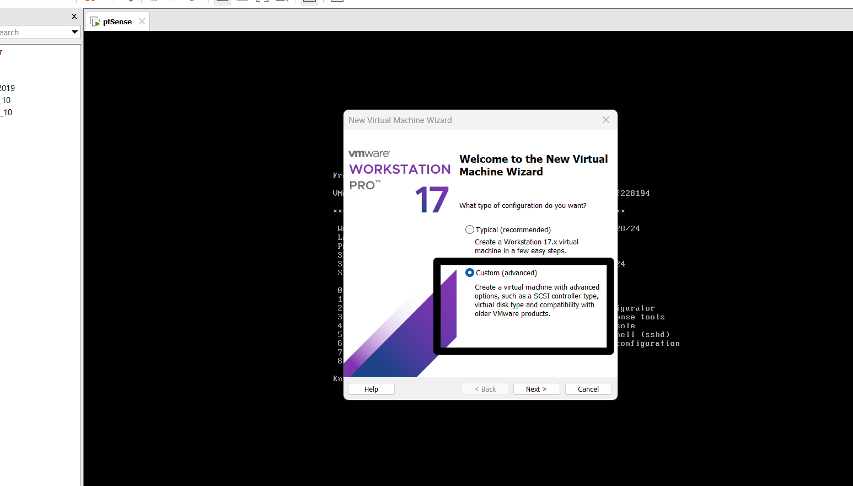Click the Typical option description text
Screen dimensions: 853x486
click(527, 247)
